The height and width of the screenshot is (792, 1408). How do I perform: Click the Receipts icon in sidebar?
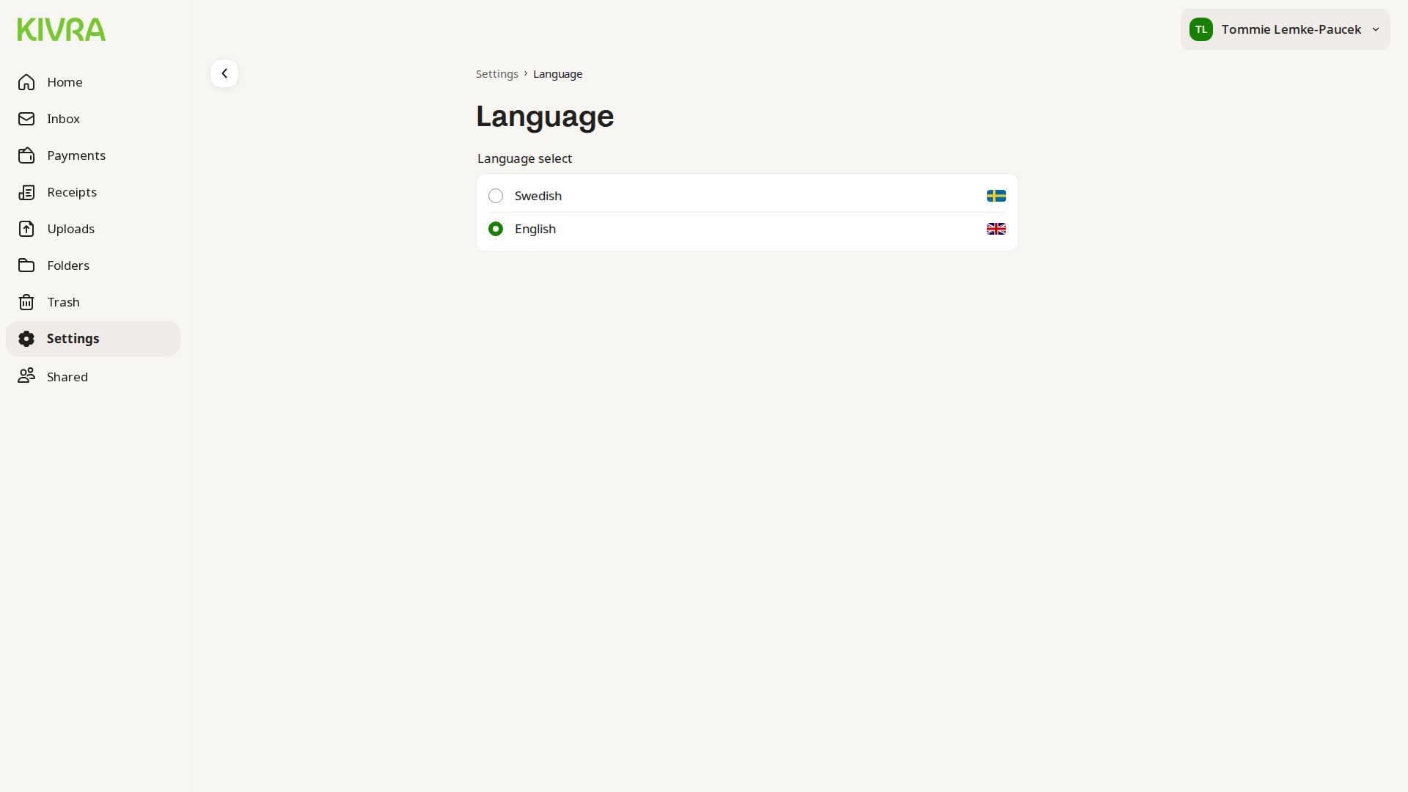coord(26,192)
